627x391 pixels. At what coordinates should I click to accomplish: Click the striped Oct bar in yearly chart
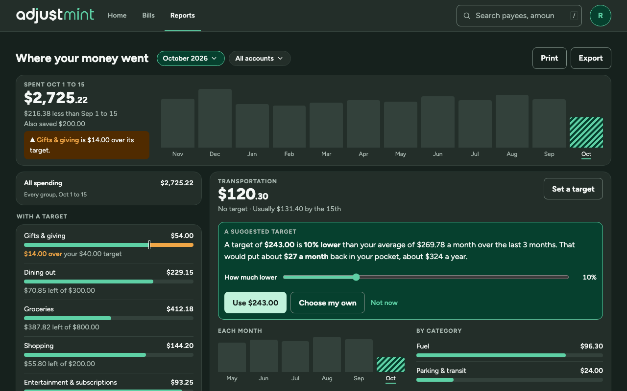click(x=586, y=132)
